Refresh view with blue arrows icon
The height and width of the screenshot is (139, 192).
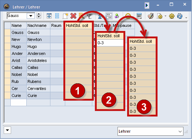pyautogui.click(x=179, y=16)
